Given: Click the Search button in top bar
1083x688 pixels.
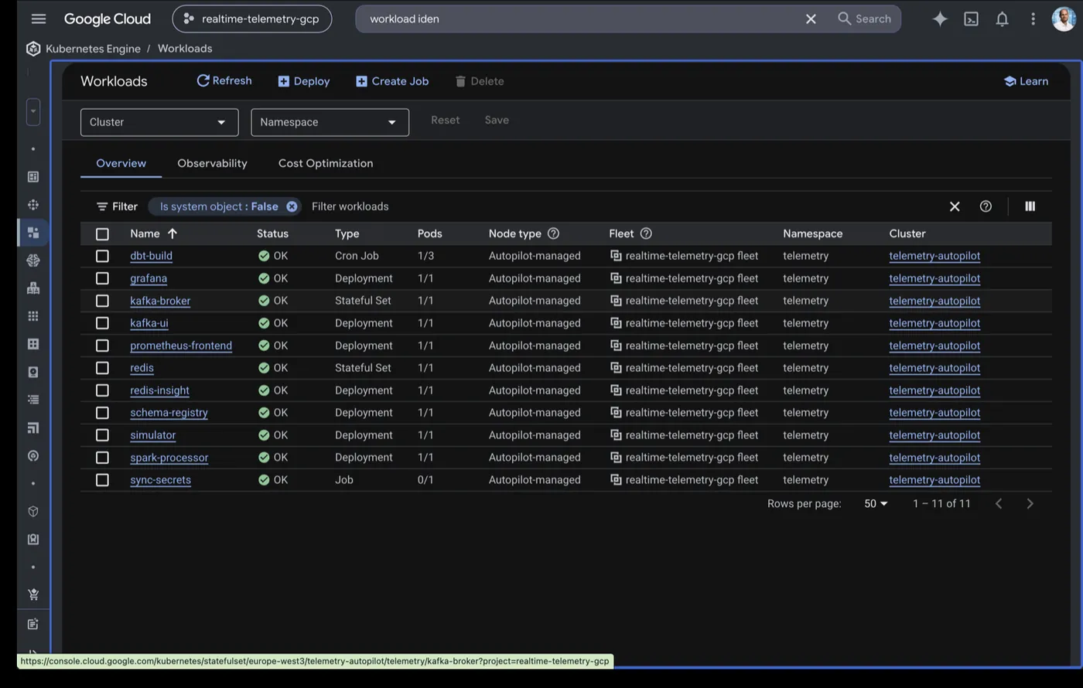Looking at the screenshot, I should (x=865, y=19).
